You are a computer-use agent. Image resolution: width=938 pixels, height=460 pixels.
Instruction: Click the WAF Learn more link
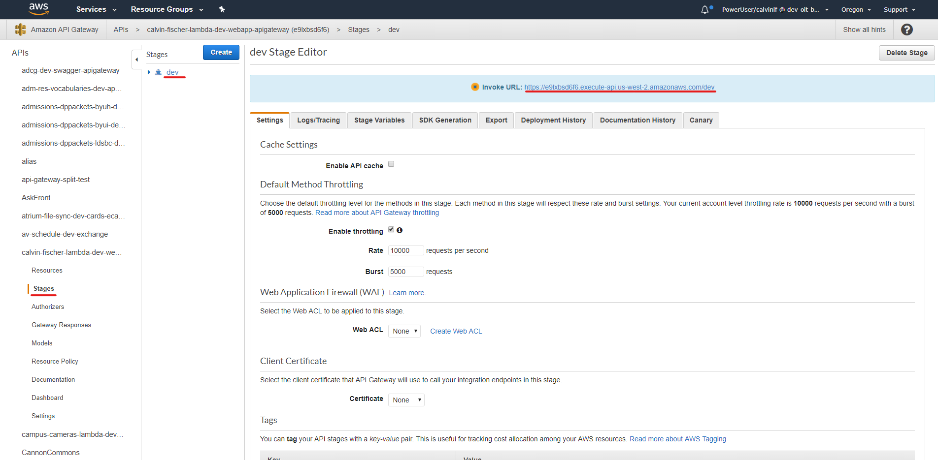pyautogui.click(x=407, y=293)
